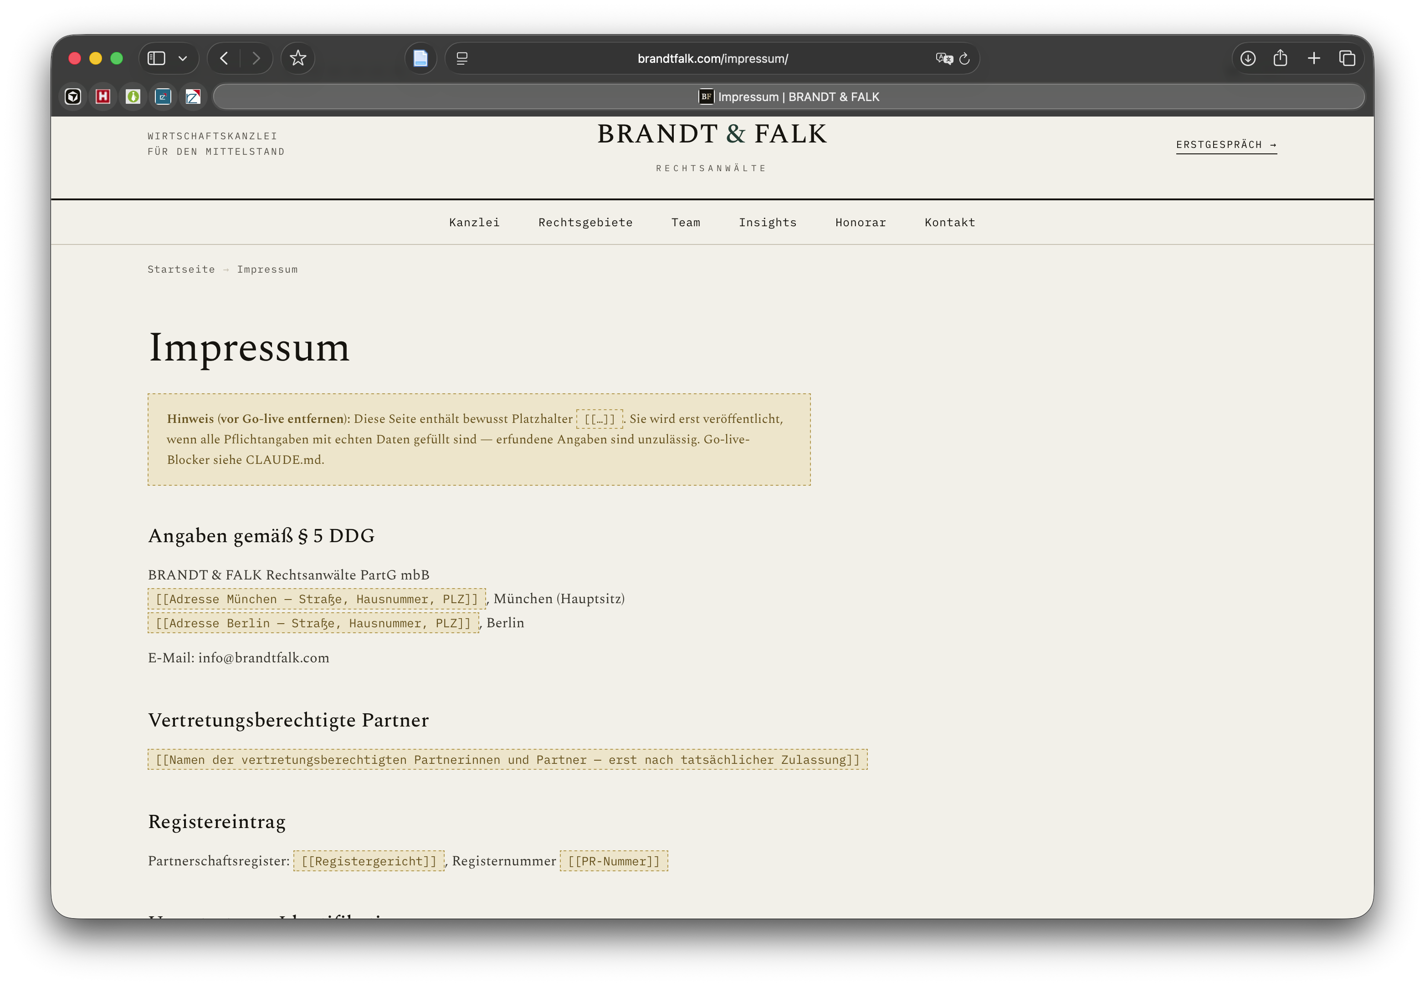Click the brandtfalk.com/impressum/ address field
1425x986 pixels.
coord(712,59)
